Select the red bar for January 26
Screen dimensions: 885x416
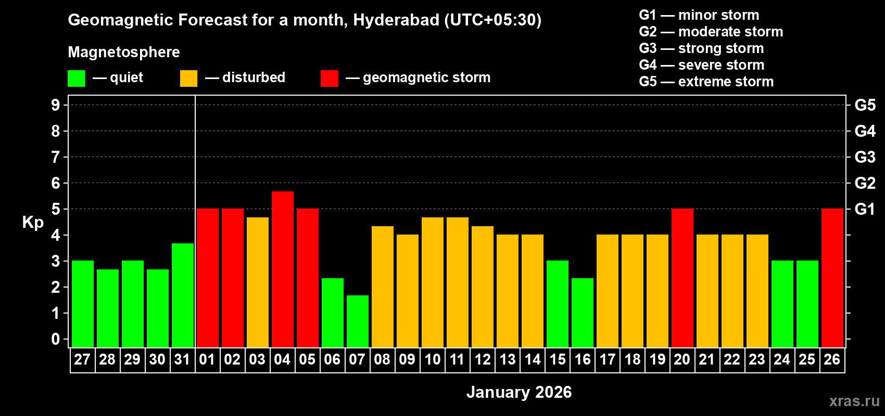[832, 278]
